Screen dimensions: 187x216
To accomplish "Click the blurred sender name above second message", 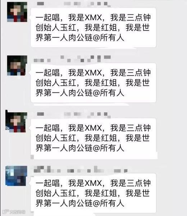I will click(72, 59).
